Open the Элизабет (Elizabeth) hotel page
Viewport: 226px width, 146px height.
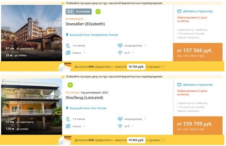pyautogui.click(x=85, y=24)
